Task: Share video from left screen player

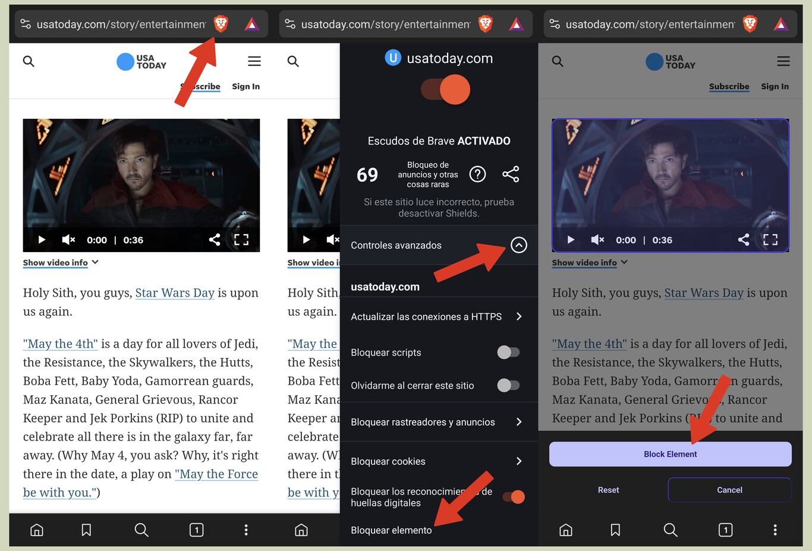Action: [x=215, y=240]
